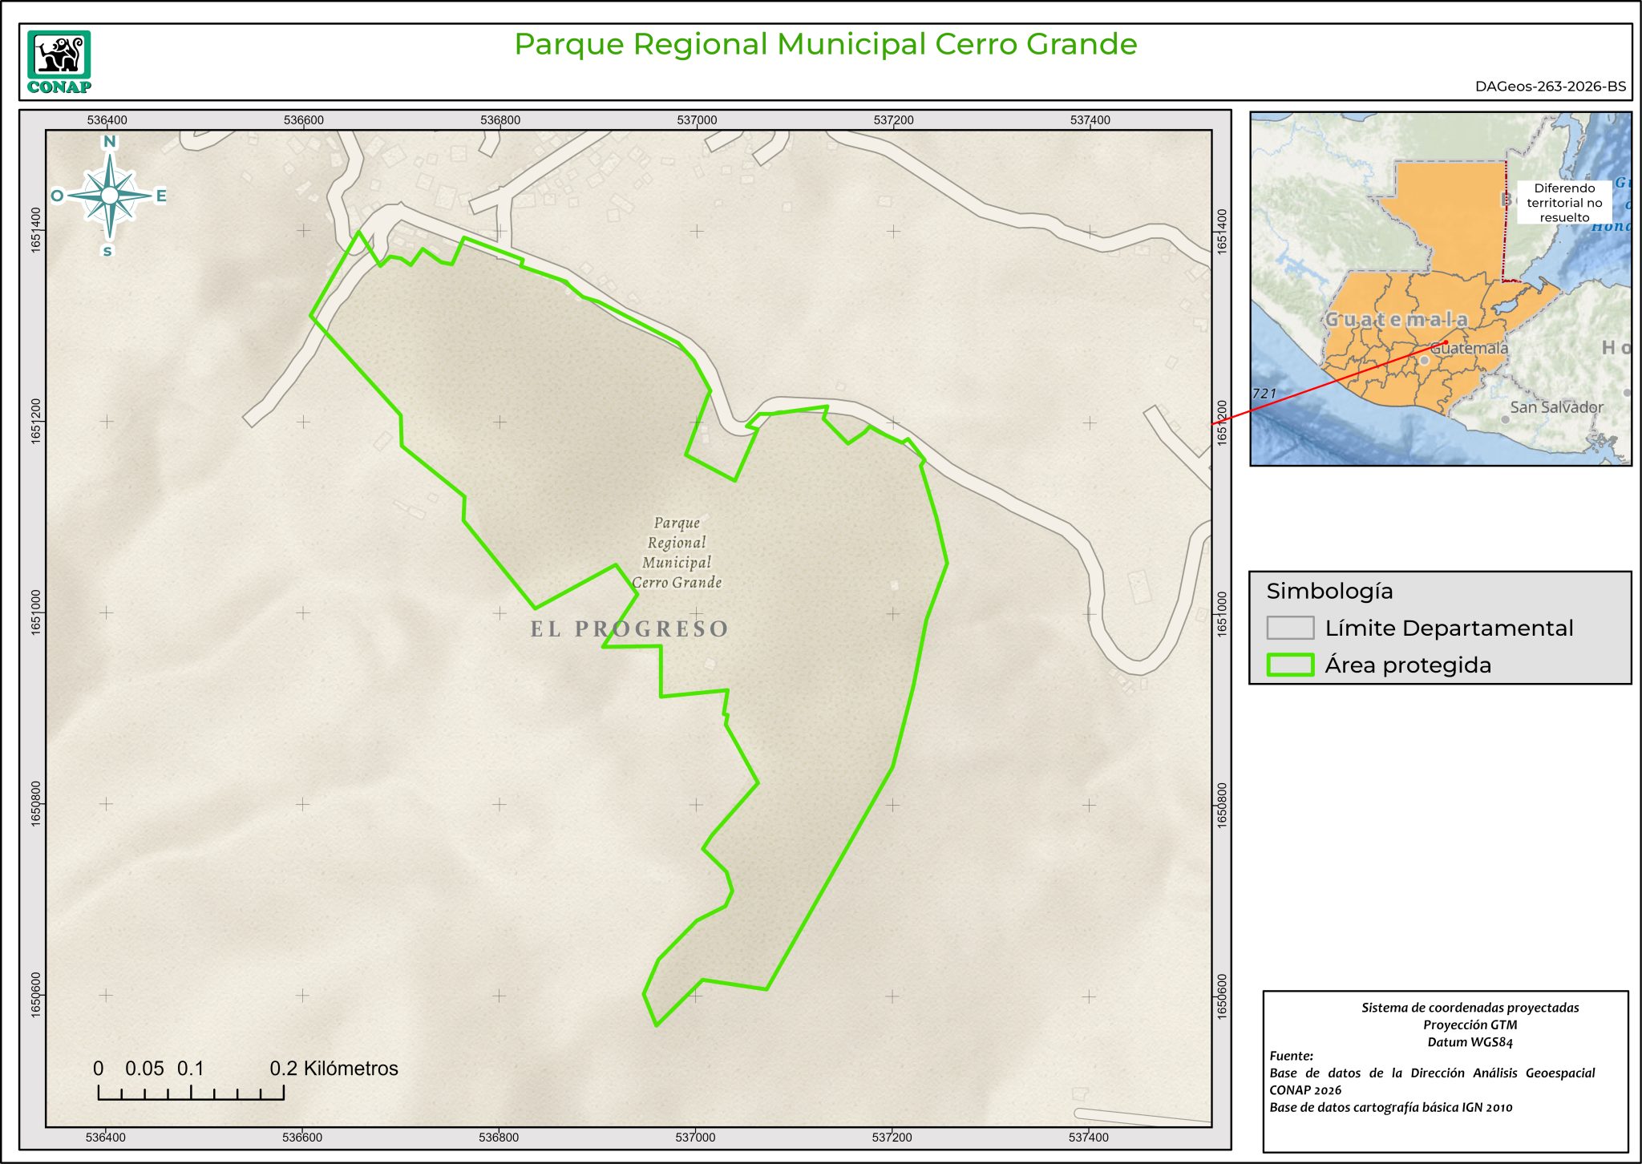Click the San Salvador label on the inset map
This screenshot has width=1642, height=1164.
coord(1556,407)
